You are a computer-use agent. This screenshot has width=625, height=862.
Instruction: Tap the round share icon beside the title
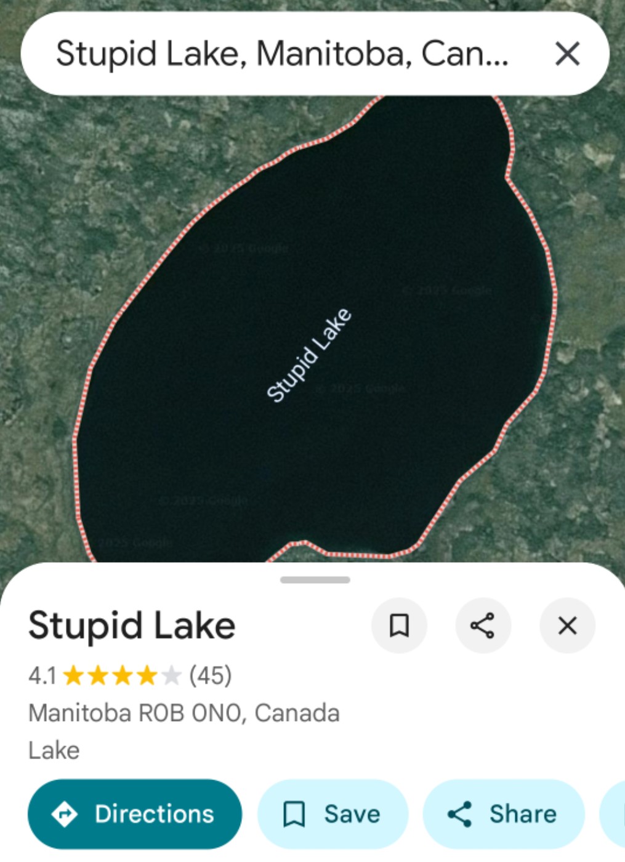coord(483,626)
